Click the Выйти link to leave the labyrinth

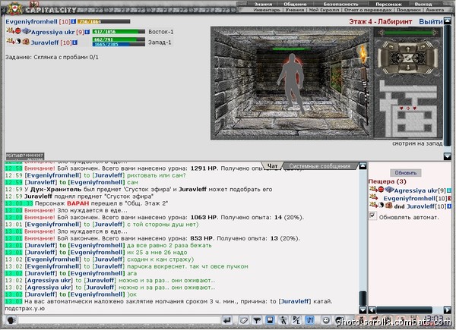pos(431,22)
